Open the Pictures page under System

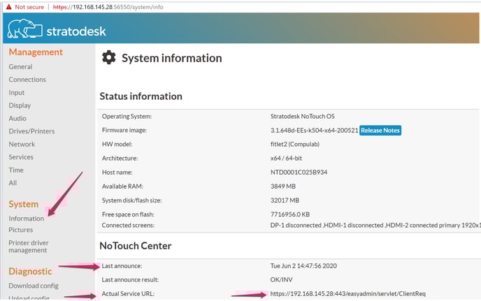[21, 230]
